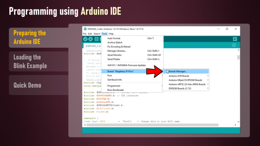Click the Tools menu
The width and height of the screenshot is (260, 146).
tap(105, 34)
